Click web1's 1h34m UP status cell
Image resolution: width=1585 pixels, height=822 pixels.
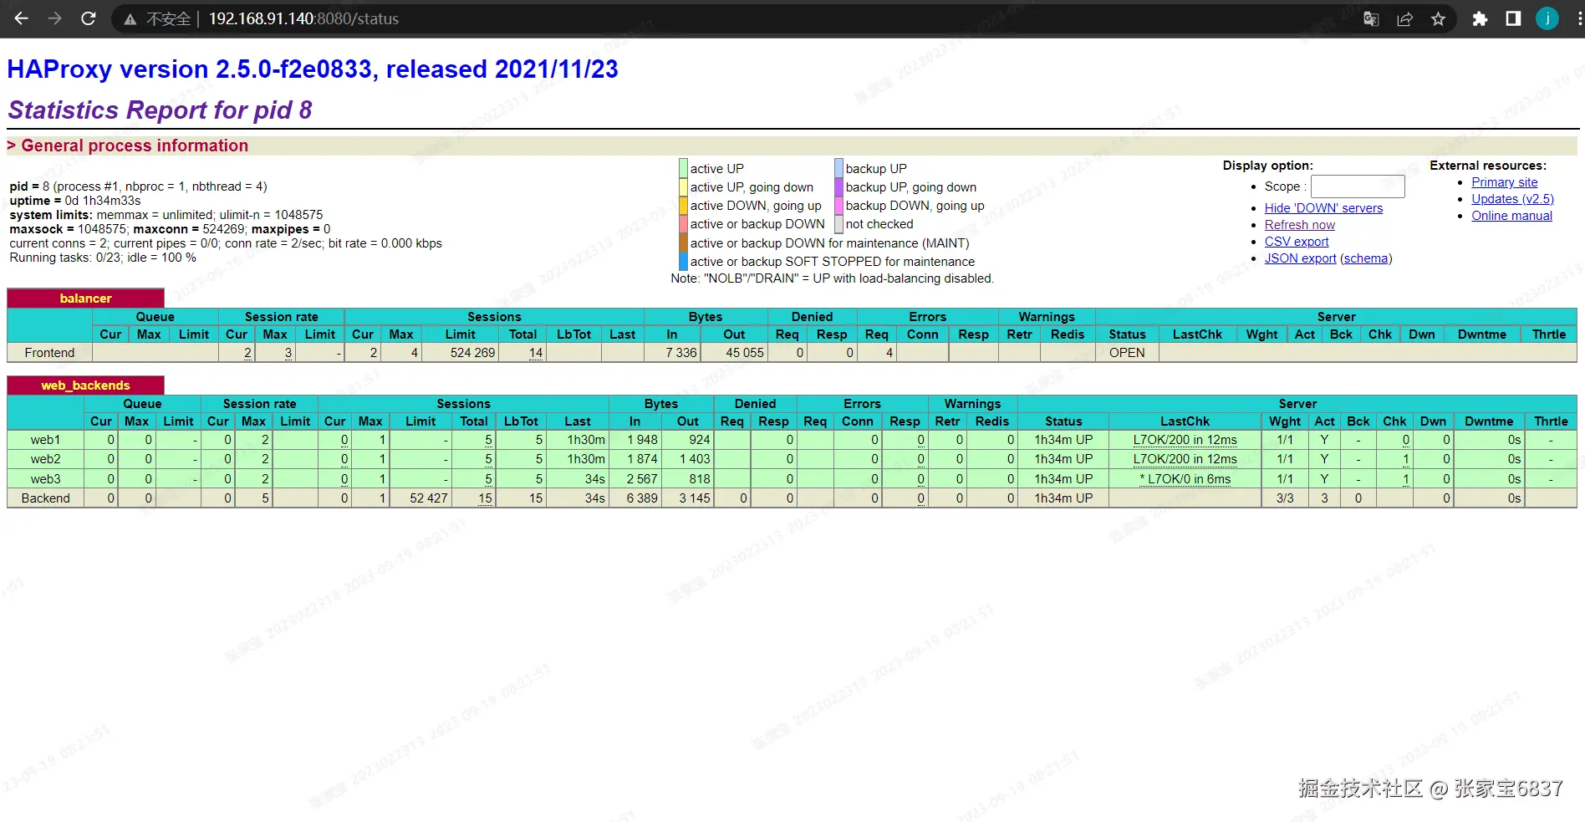coord(1063,440)
